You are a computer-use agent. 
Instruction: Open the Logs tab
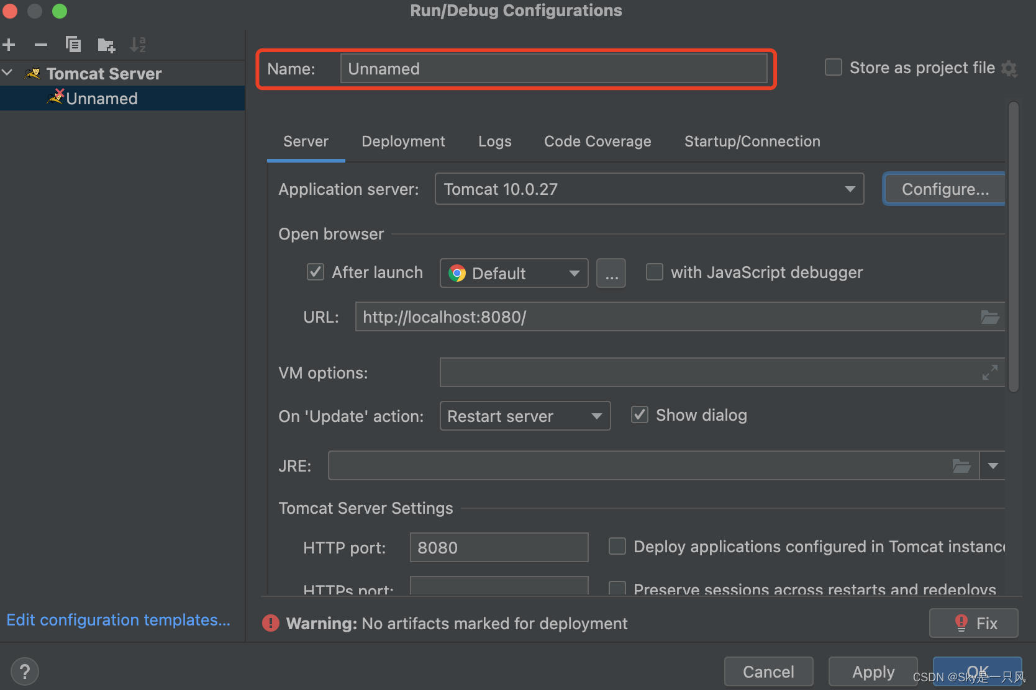click(495, 141)
